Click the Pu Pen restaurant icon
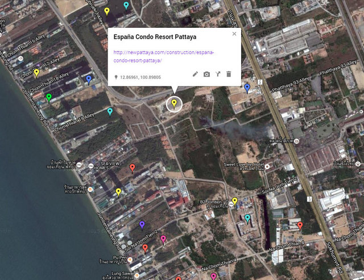This screenshot has width=364, height=280. point(130,260)
